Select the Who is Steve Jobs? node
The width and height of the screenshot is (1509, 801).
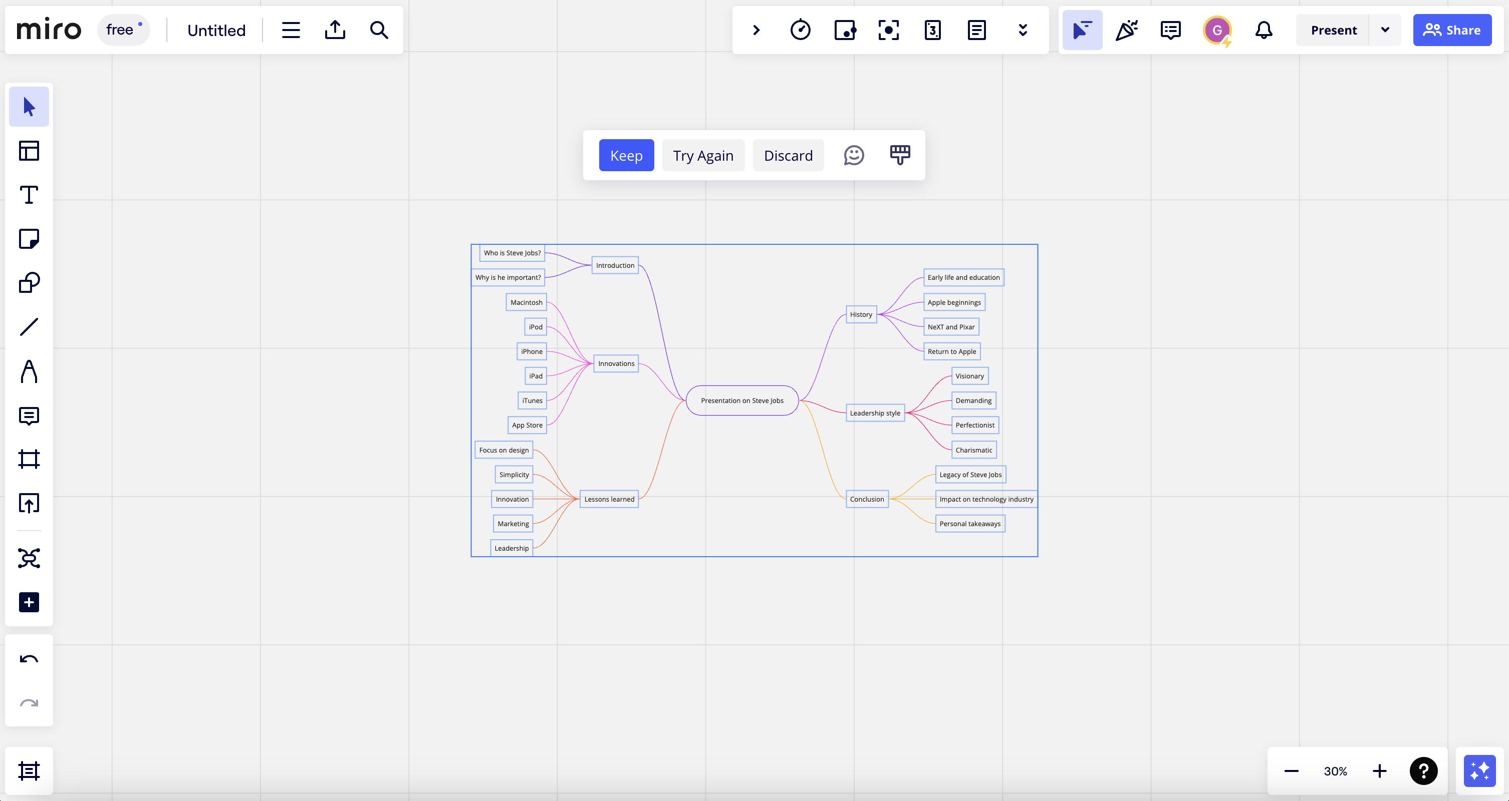coord(512,253)
